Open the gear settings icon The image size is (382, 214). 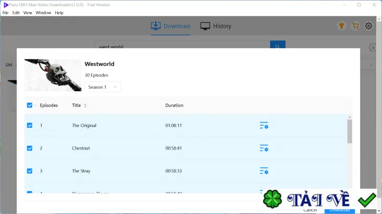click(x=368, y=26)
